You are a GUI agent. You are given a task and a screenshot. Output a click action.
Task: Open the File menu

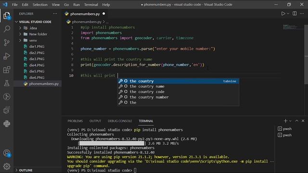point(15,4)
